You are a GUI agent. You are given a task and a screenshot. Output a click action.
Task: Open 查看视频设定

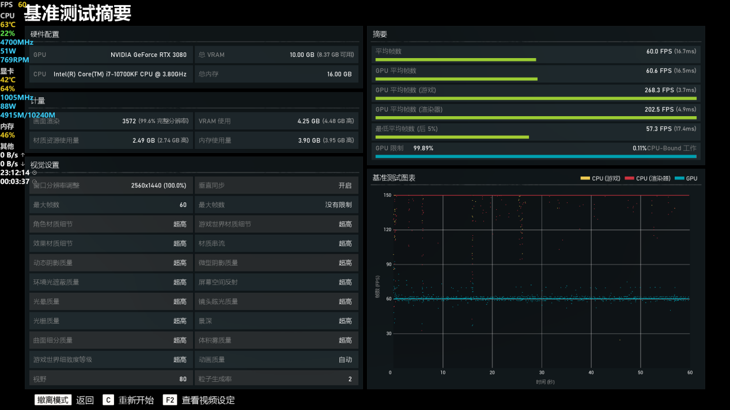[209, 400]
